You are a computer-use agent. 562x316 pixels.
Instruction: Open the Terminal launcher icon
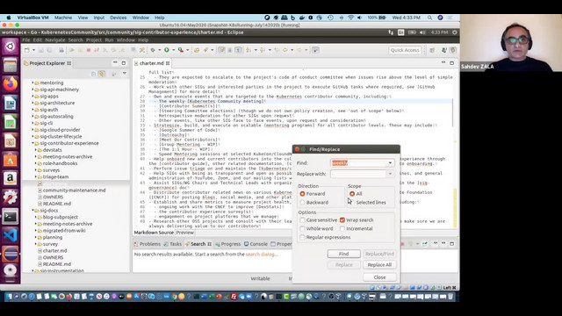(10, 217)
